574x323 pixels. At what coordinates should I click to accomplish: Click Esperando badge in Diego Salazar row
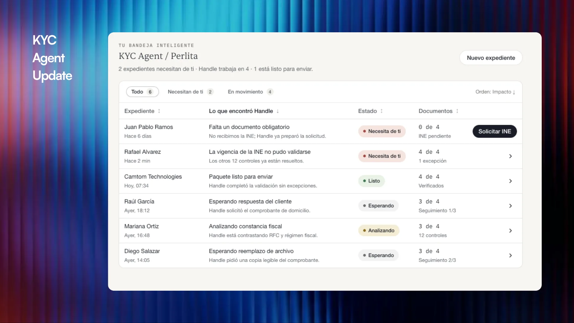point(378,255)
